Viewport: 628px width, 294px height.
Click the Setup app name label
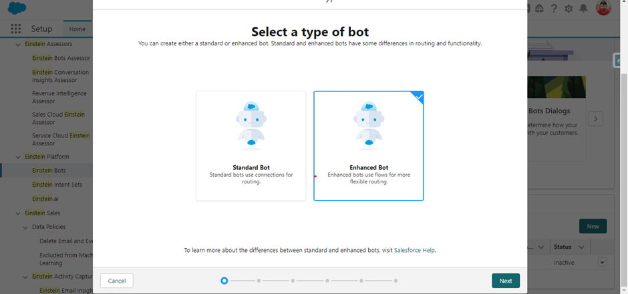41,29
